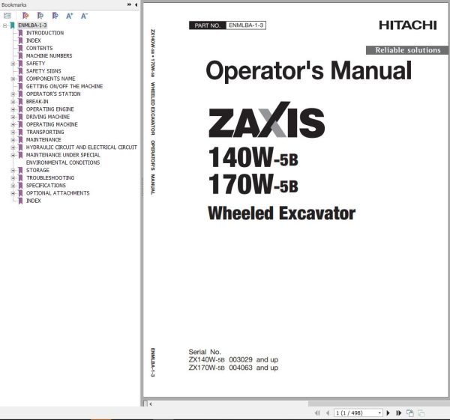Expand the DRIVING MACHINE node
450x420 pixels.
tap(13, 117)
